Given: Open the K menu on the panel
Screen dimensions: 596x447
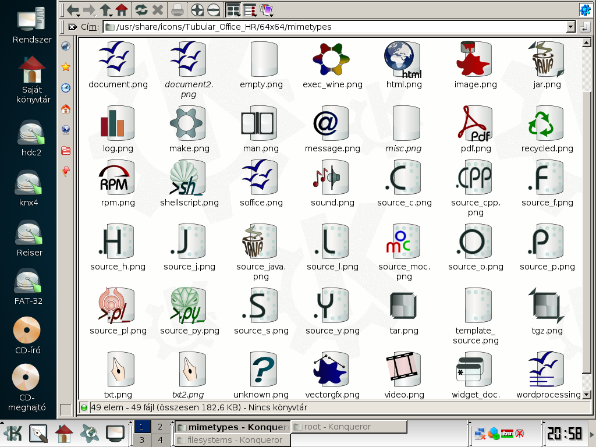Looking at the screenshot, I should click(x=13, y=434).
